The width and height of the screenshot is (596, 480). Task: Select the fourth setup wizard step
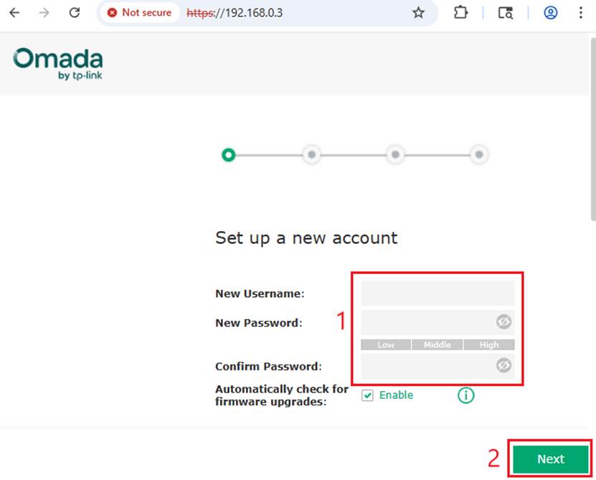(480, 154)
